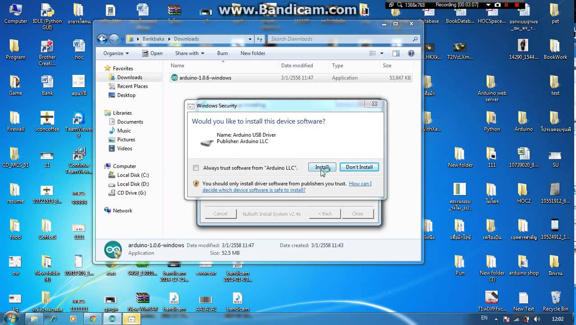Open the Music library
This screenshot has height=325, width=576.
click(124, 131)
